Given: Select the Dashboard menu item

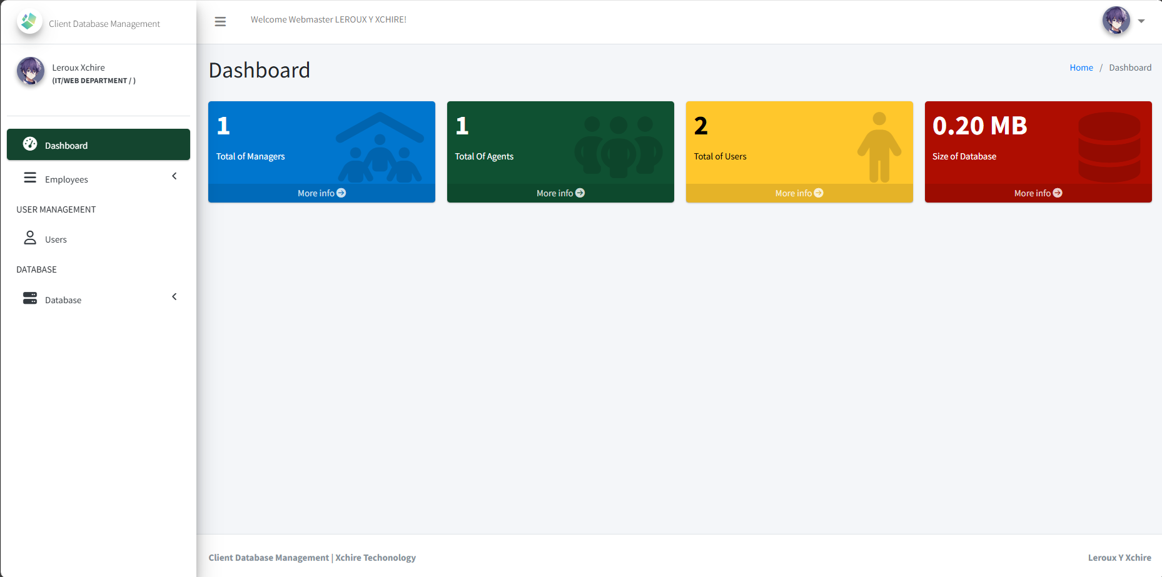Looking at the screenshot, I should tap(98, 144).
